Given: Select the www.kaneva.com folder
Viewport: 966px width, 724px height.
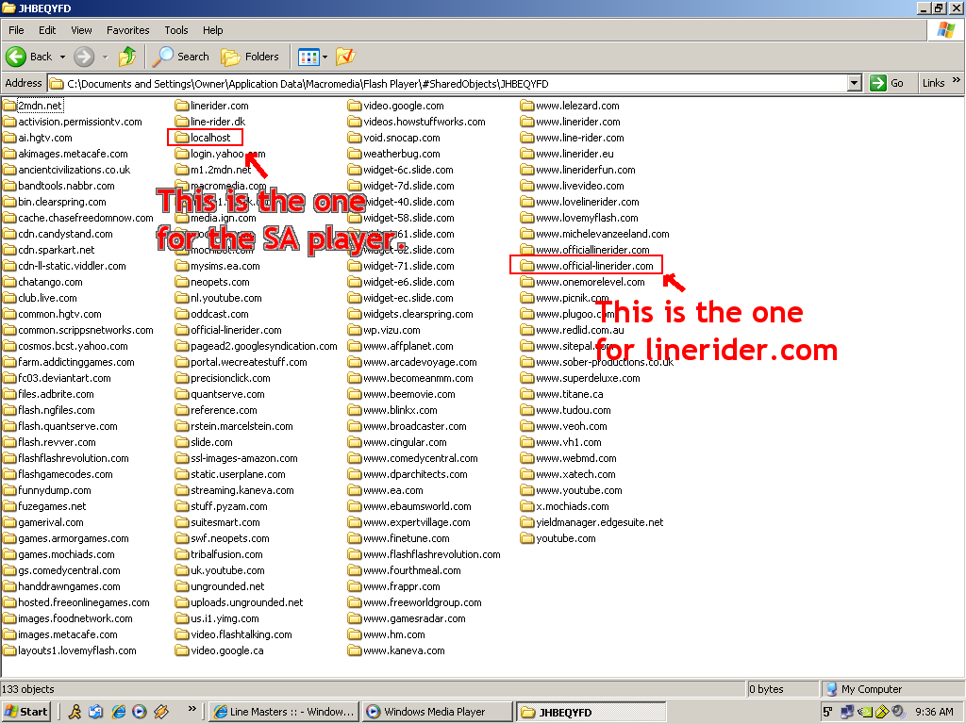Looking at the screenshot, I should coord(396,650).
